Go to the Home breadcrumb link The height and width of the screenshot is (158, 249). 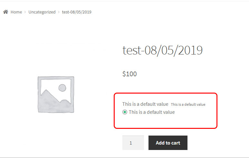click(16, 12)
